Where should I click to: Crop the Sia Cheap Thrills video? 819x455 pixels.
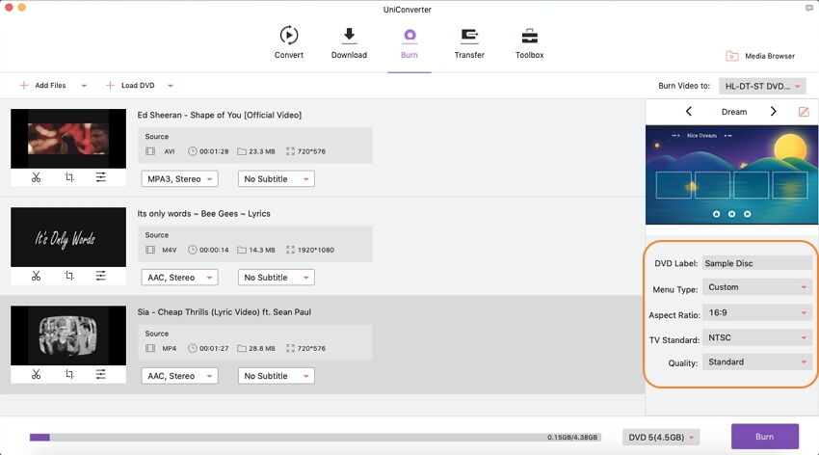pos(69,374)
